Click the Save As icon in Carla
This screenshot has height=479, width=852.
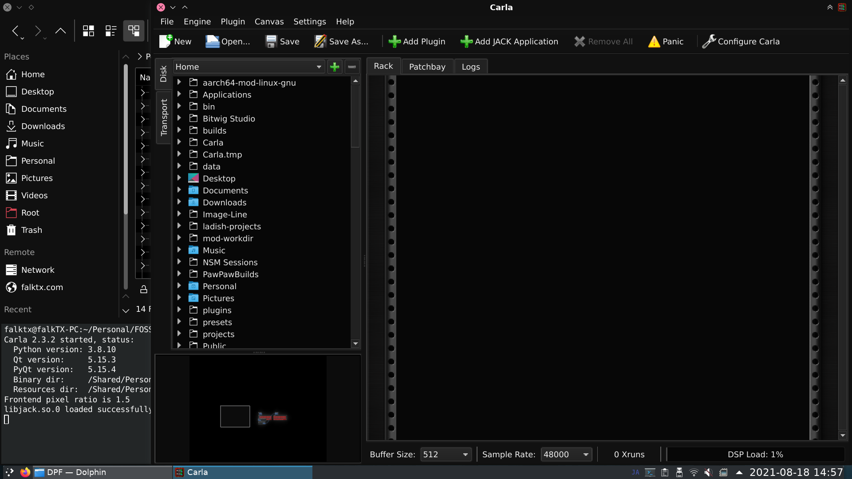(320, 41)
